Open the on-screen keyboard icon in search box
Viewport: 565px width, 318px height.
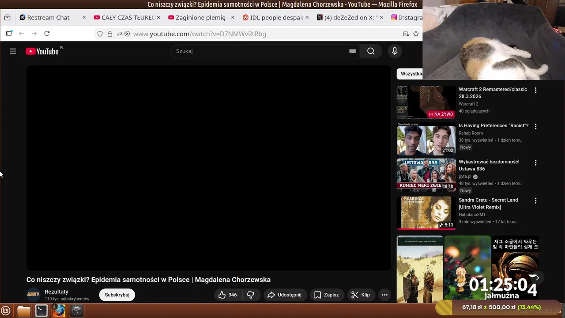352,51
